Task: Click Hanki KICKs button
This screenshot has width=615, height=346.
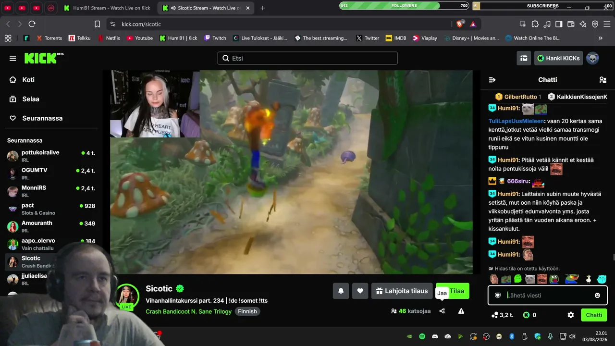Action: tap(558, 58)
